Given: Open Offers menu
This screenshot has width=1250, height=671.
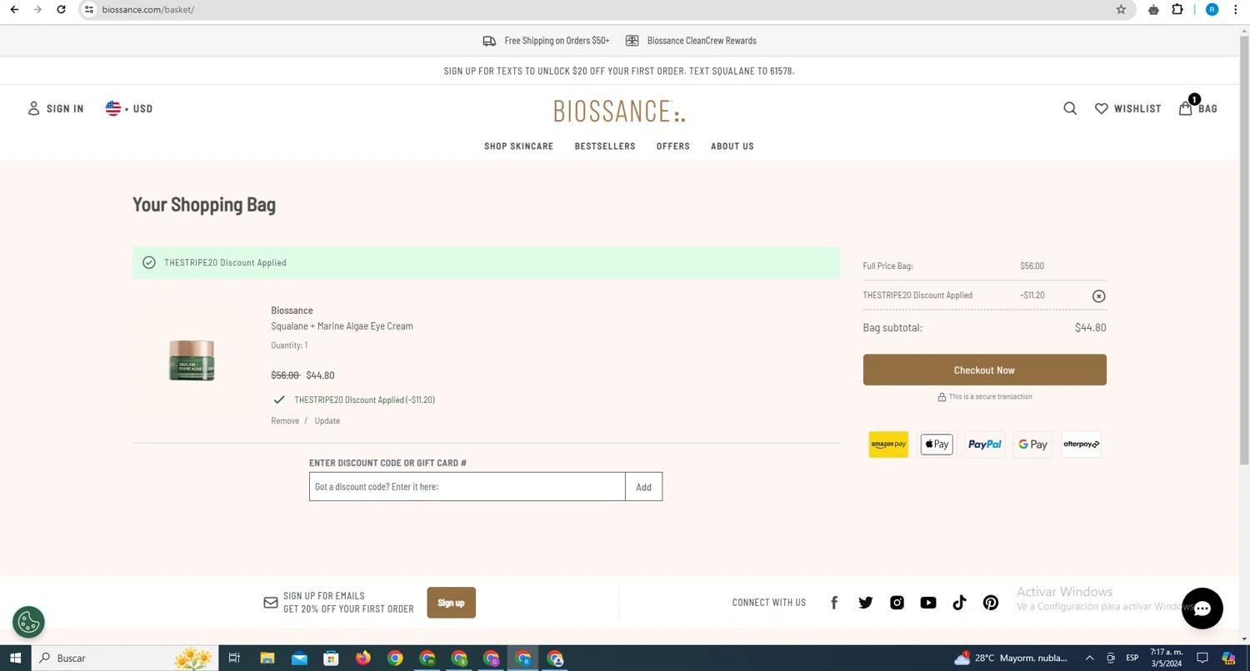Looking at the screenshot, I should pos(672,146).
